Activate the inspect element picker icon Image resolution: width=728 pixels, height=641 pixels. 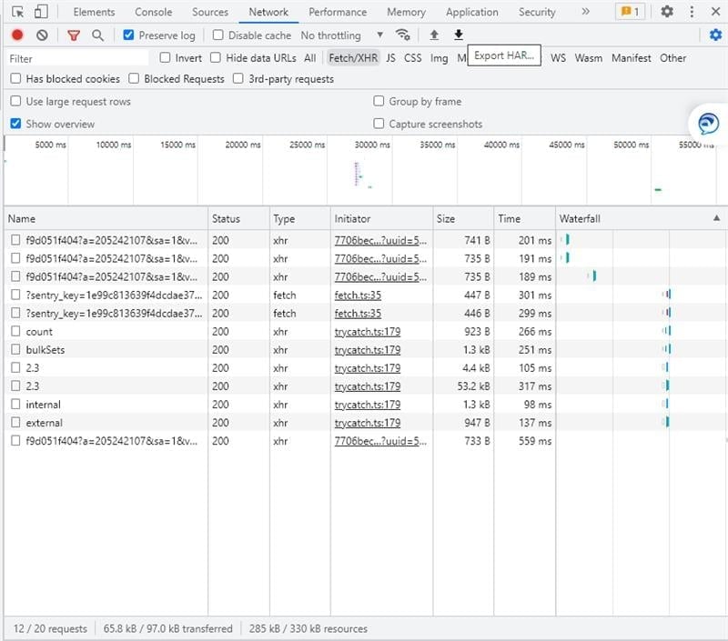[x=17, y=12]
